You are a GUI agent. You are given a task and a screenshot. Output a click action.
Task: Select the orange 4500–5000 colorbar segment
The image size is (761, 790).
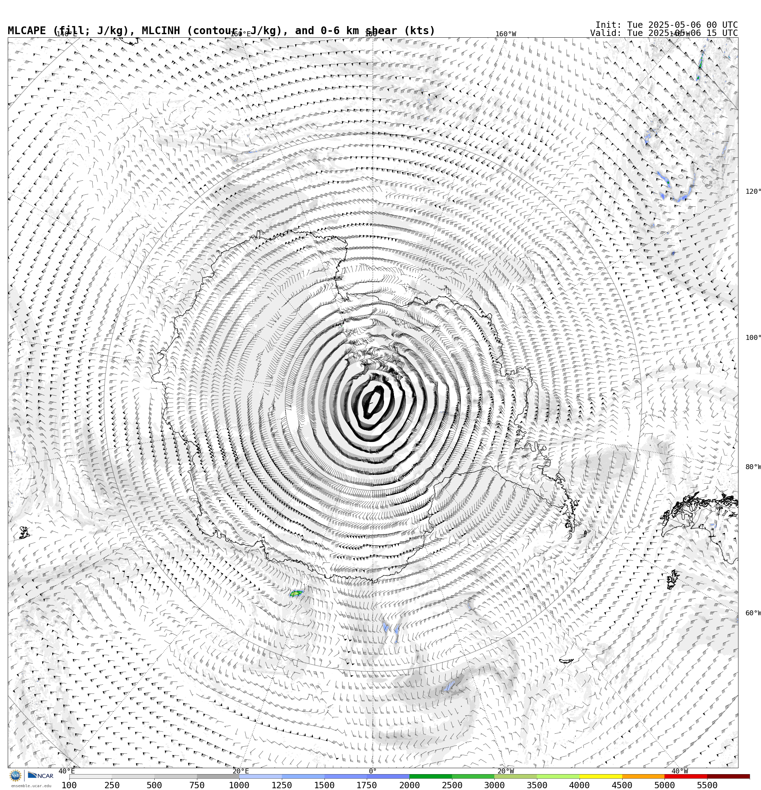coord(643,776)
